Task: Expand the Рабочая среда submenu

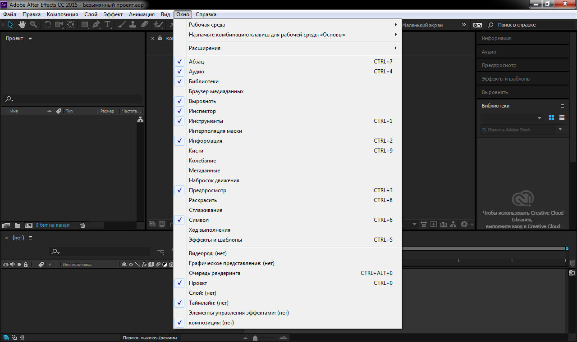Action: pyautogui.click(x=287, y=25)
